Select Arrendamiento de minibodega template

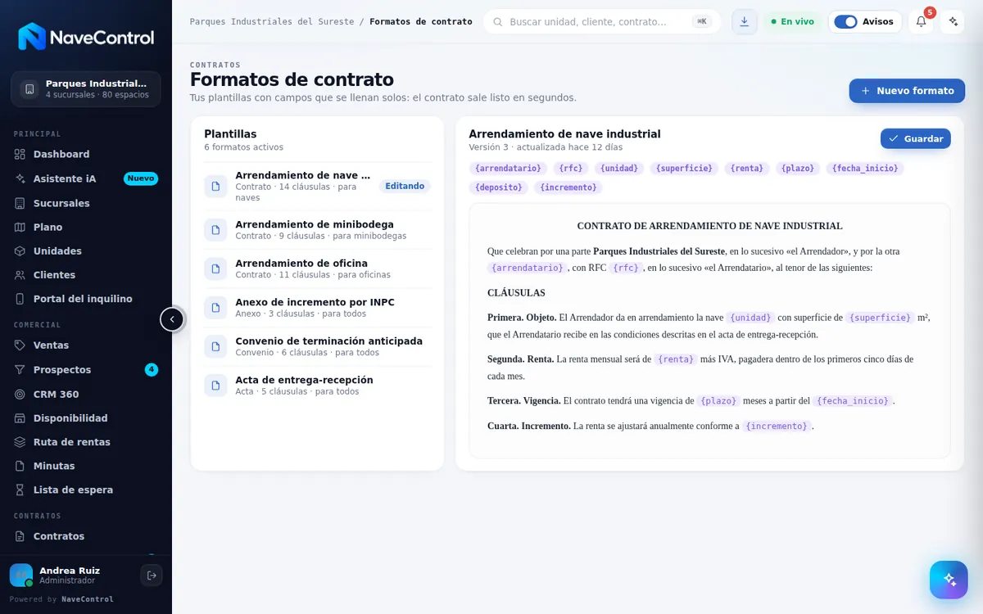(x=317, y=230)
